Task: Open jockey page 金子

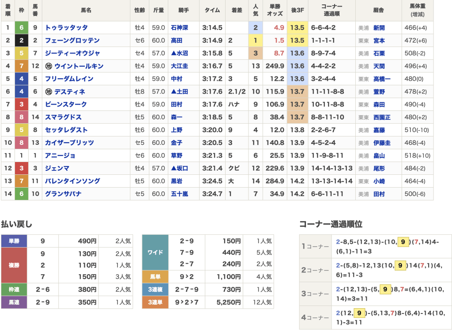Action: click(x=177, y=143)
